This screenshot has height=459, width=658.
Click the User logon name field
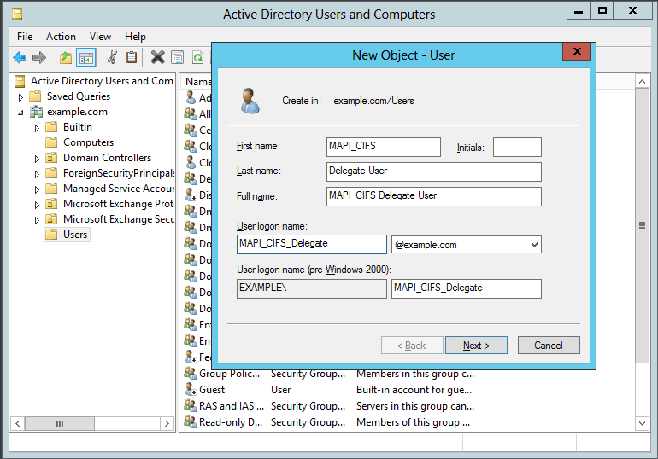click(x=312, y=244)
